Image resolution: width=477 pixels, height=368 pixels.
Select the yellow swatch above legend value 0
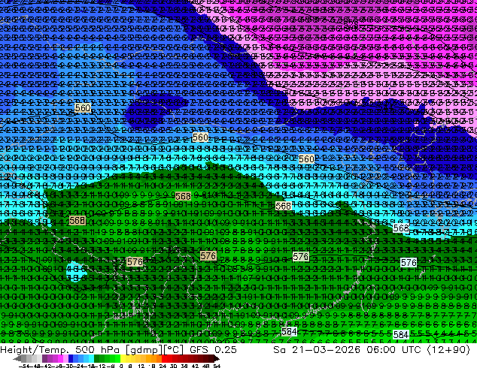[x=123, y=358]
